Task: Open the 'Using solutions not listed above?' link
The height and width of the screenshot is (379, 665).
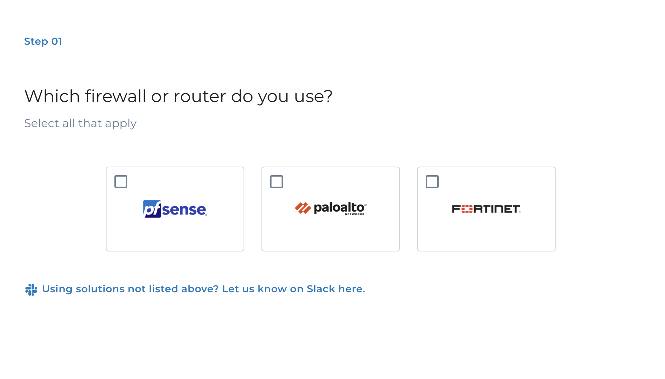Action: [x=130, y=289]
